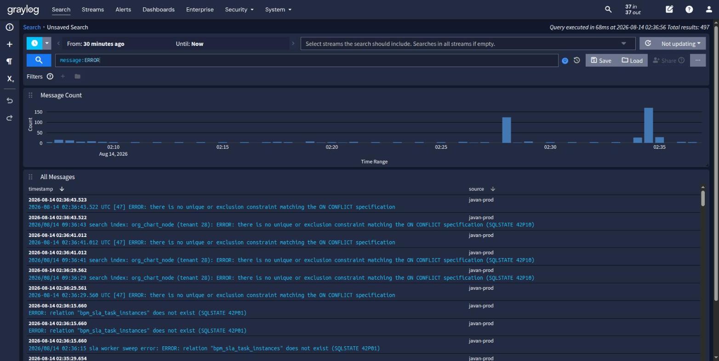This screenshot has width=719, height=361.
Task: Open scratchpad edit icon in top bar
Action: click(669, 9)
